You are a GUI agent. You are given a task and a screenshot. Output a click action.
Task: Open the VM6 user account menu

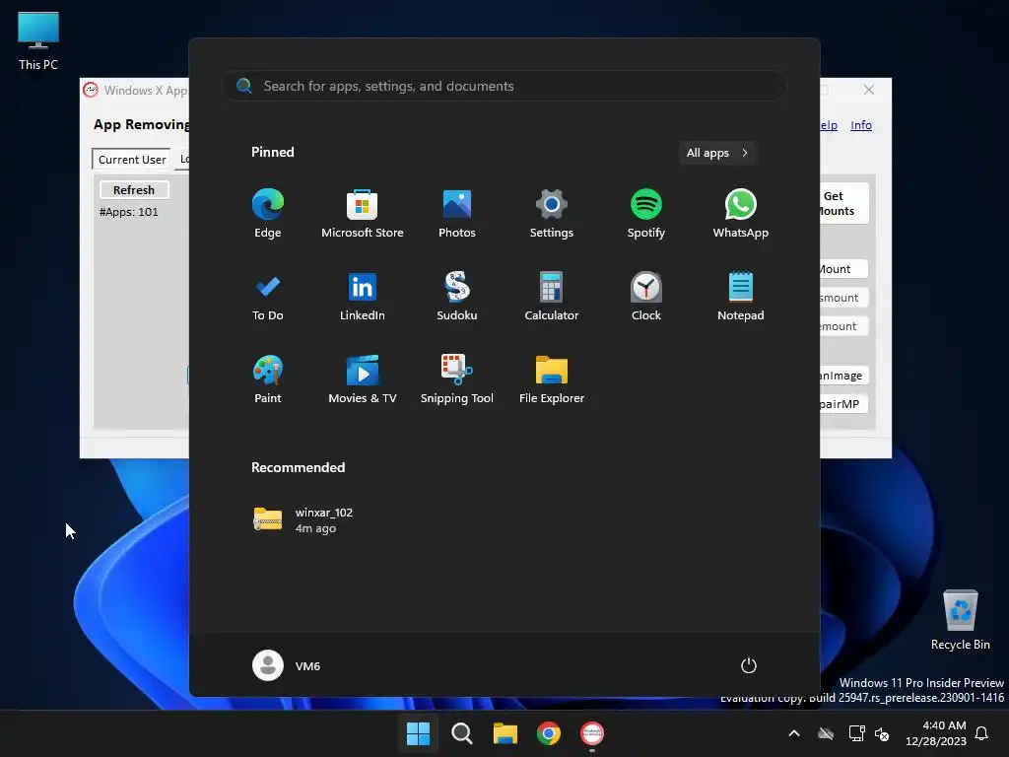287,665
